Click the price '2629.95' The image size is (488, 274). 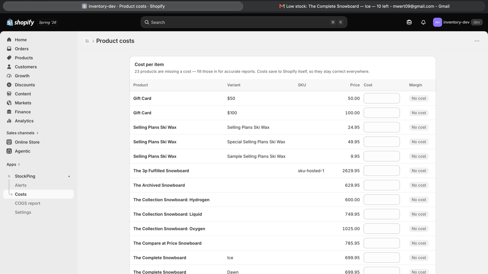point(351,171)
